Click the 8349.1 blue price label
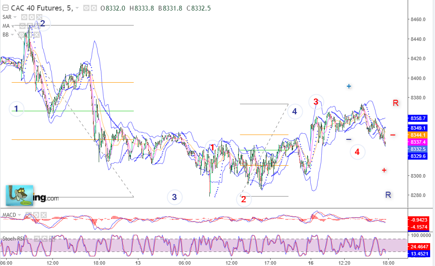Image resolution: width=435 pixels, height=266 pixels. coord(417,128)
